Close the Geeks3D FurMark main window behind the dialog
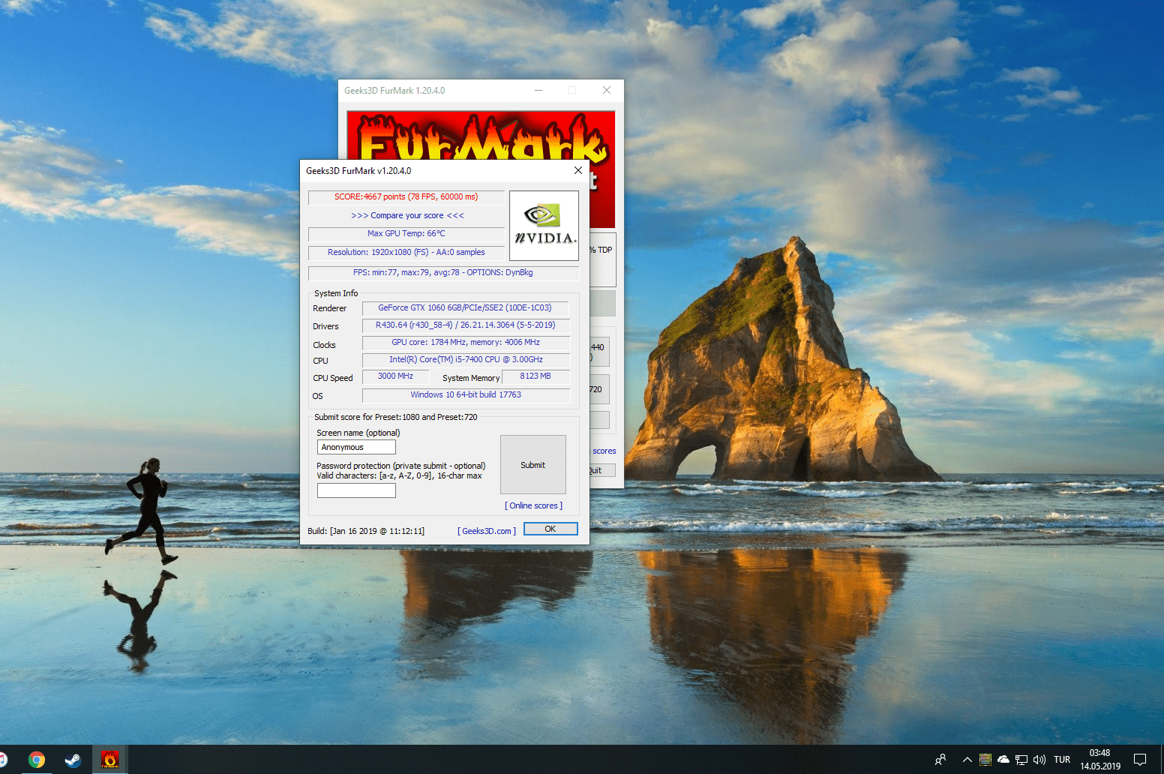 pyautogui.click(x=607, y=91)
